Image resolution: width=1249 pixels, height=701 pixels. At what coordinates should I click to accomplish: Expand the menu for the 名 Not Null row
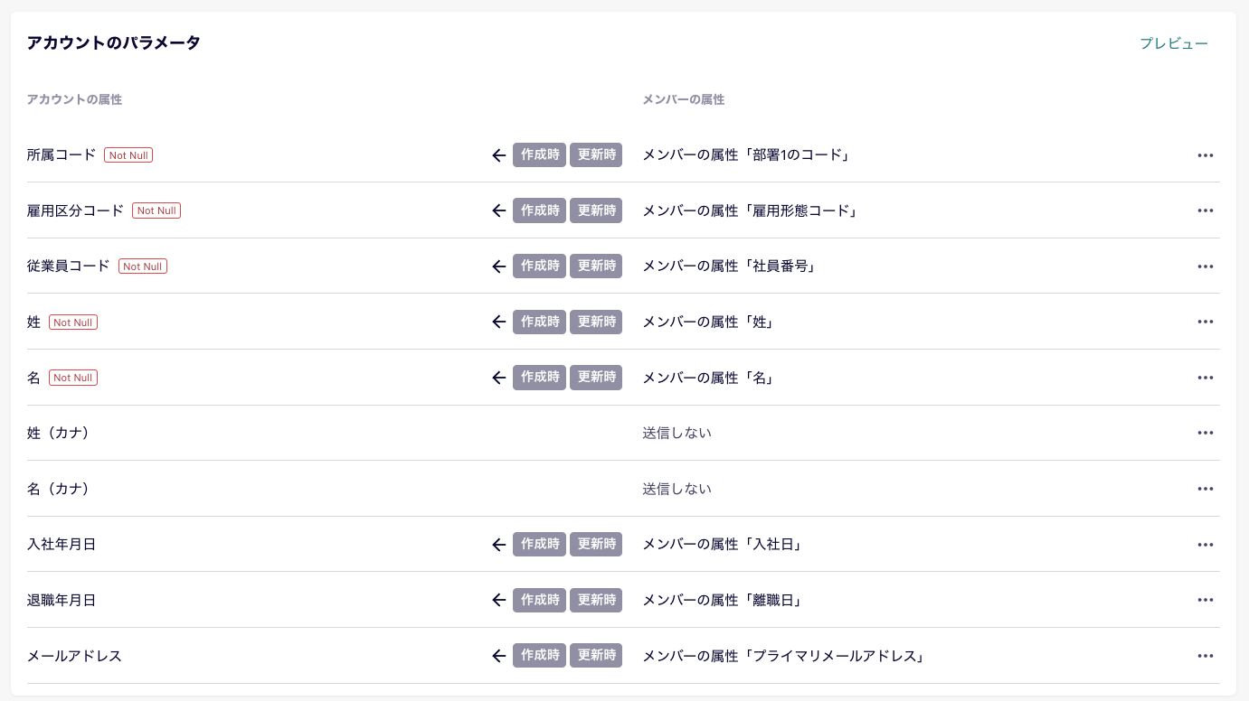(x=1205, y=378)
